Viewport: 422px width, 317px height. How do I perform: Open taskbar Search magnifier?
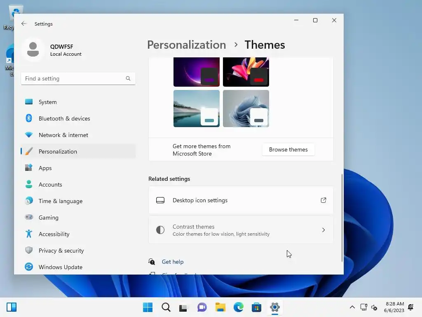pos(166,307)
